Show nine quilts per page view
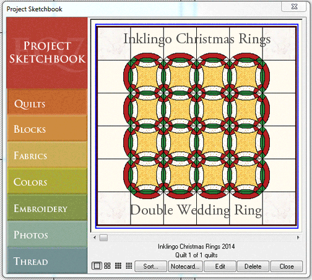 [118, 266]
